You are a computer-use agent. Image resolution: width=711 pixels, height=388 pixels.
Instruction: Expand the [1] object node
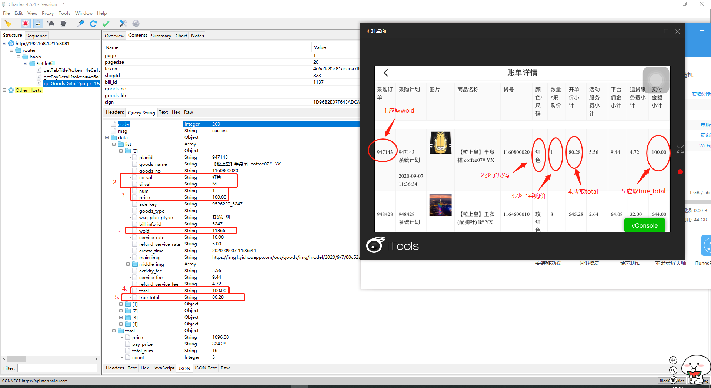(x=121, y=304)
